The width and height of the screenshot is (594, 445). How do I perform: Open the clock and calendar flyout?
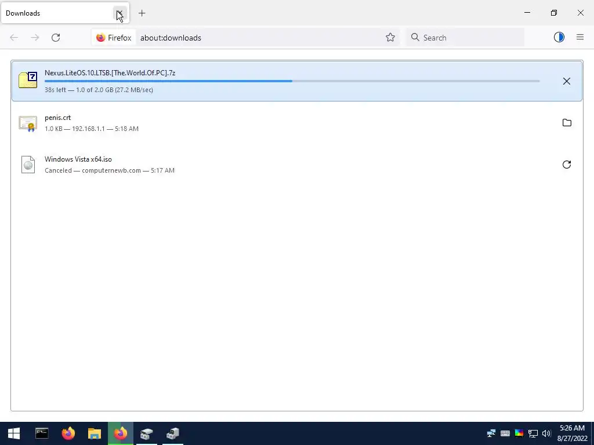(x=572, y=433)
